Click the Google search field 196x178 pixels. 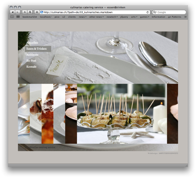[169, 12]
